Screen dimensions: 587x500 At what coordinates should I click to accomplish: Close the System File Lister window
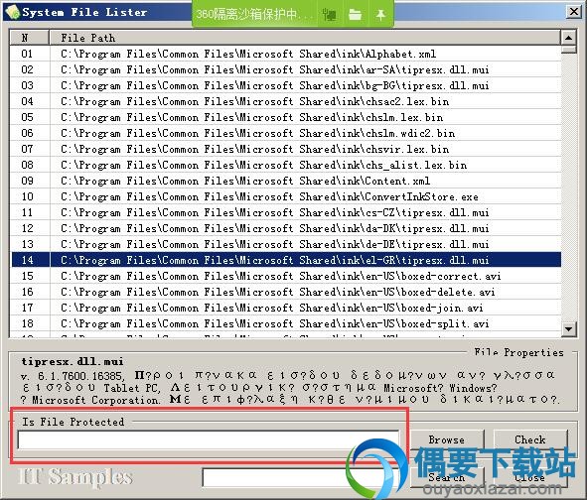[x=573, y=12]
